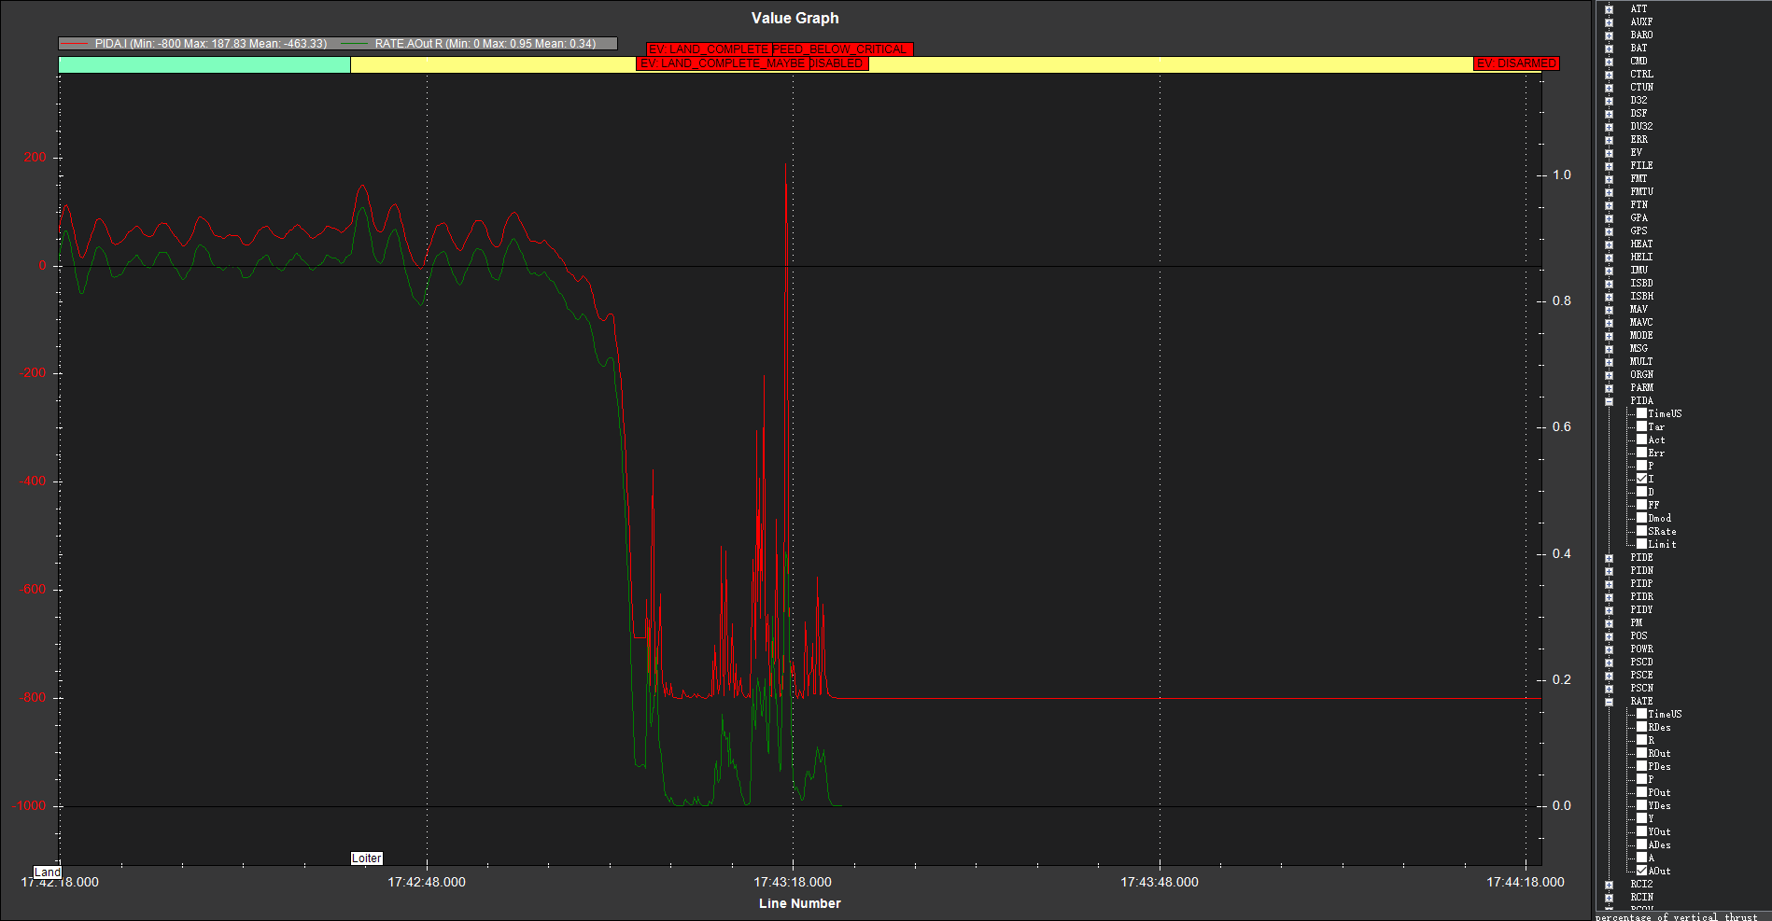Click the RATE.AOut legend entry

point(469,44)
